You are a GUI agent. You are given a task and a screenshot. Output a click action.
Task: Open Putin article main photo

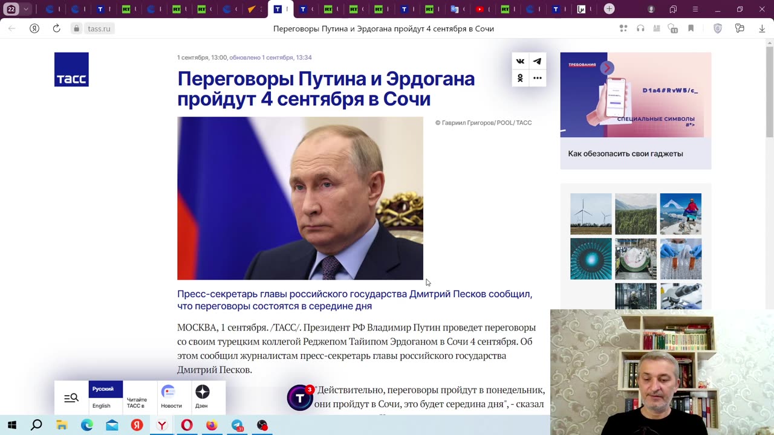(x=300, y=198)
